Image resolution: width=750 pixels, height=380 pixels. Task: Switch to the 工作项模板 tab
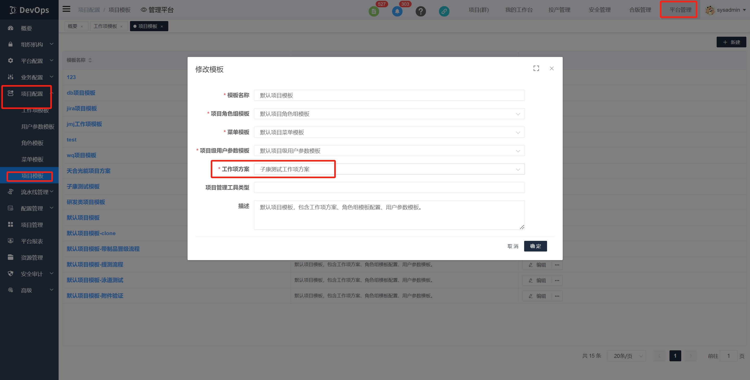105,26
